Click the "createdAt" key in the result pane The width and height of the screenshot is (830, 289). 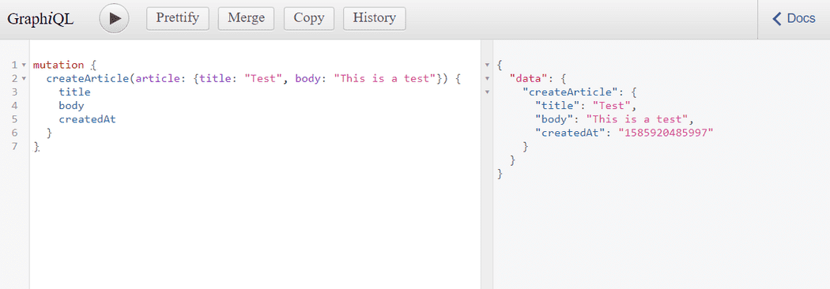[x=571, y=133]
